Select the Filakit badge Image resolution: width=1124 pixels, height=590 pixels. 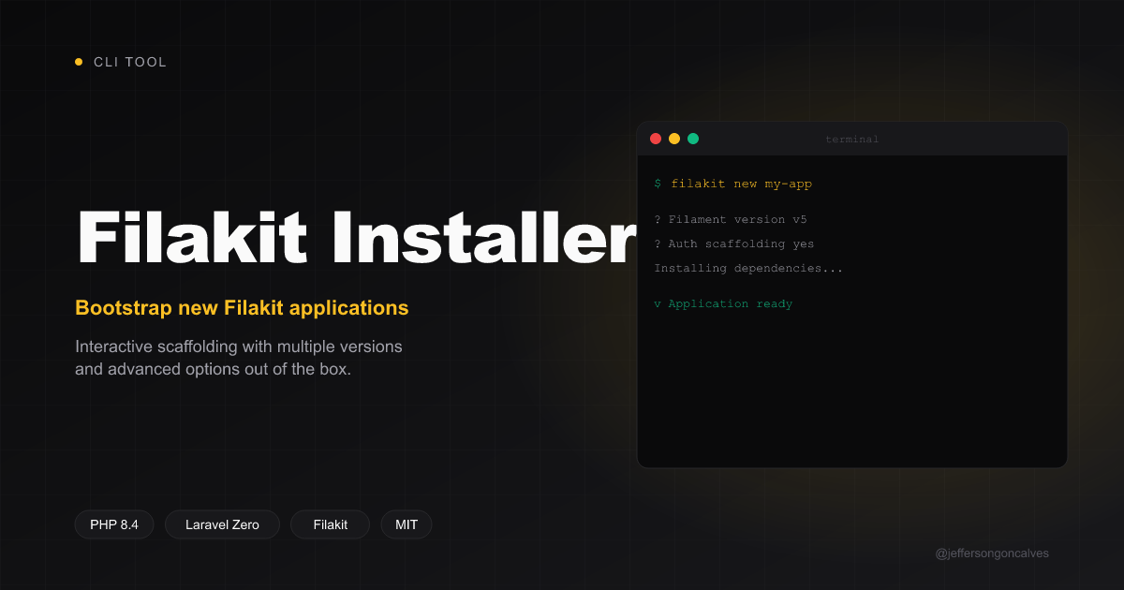click(x=331, y=524)
